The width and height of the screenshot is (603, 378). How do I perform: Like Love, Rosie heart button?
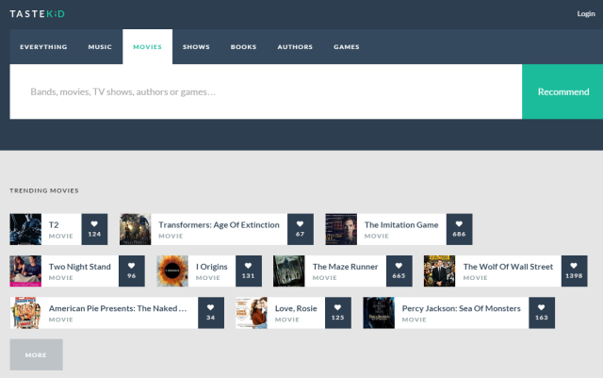338,313
